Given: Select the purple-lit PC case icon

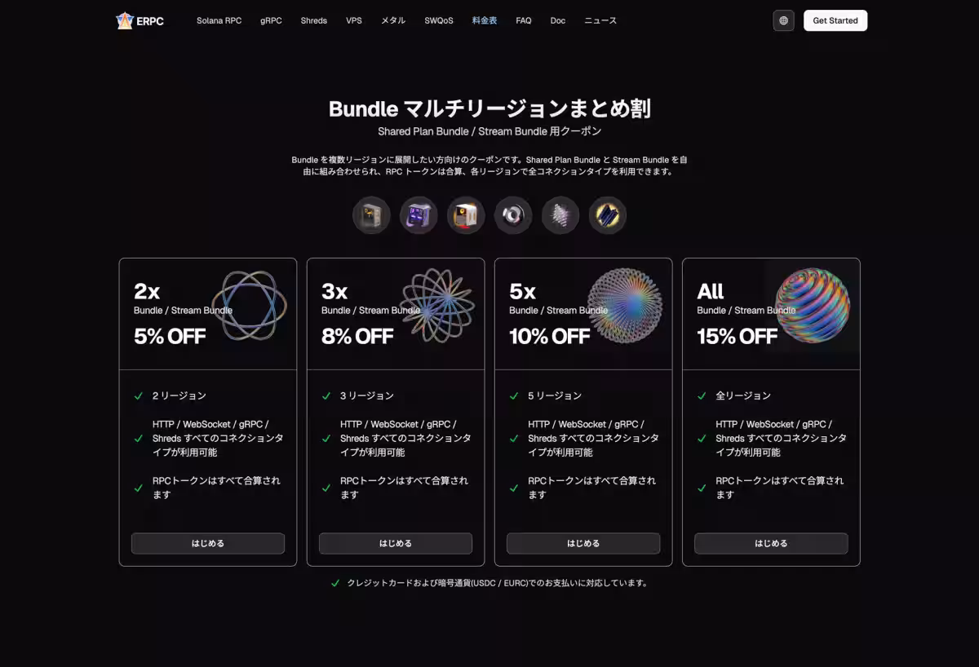Looking at the screenshot, I should [419, 215].
